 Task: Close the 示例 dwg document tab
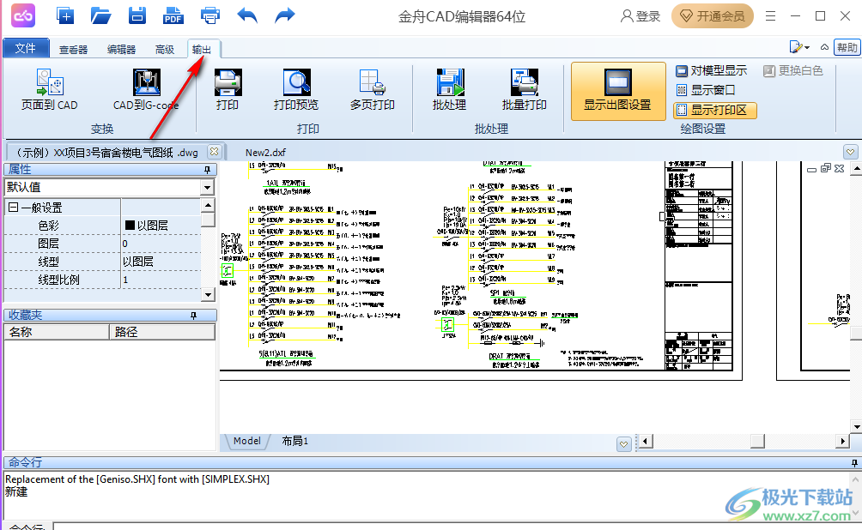[215, 151]
